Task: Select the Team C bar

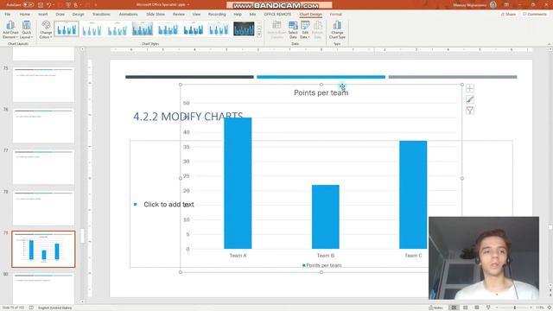Action: click(x=413, y=194)
